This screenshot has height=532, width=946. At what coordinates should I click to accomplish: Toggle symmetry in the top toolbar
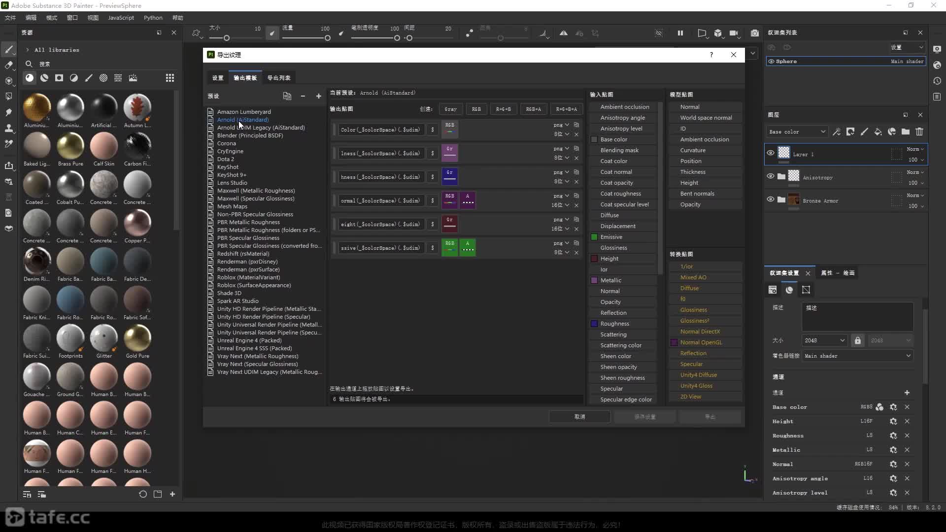563,33
